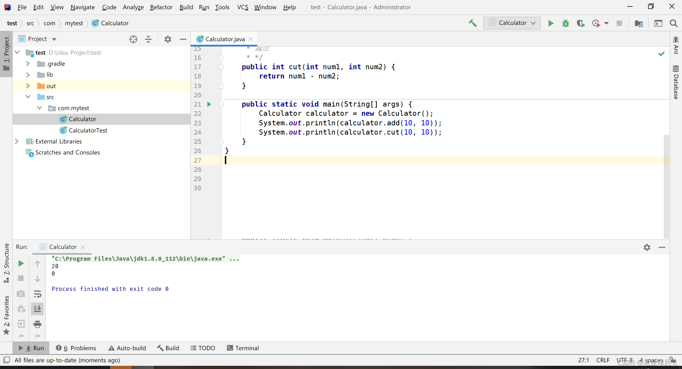
Task: Toggle Project side tool window button
Action: [x=6, y=54]
